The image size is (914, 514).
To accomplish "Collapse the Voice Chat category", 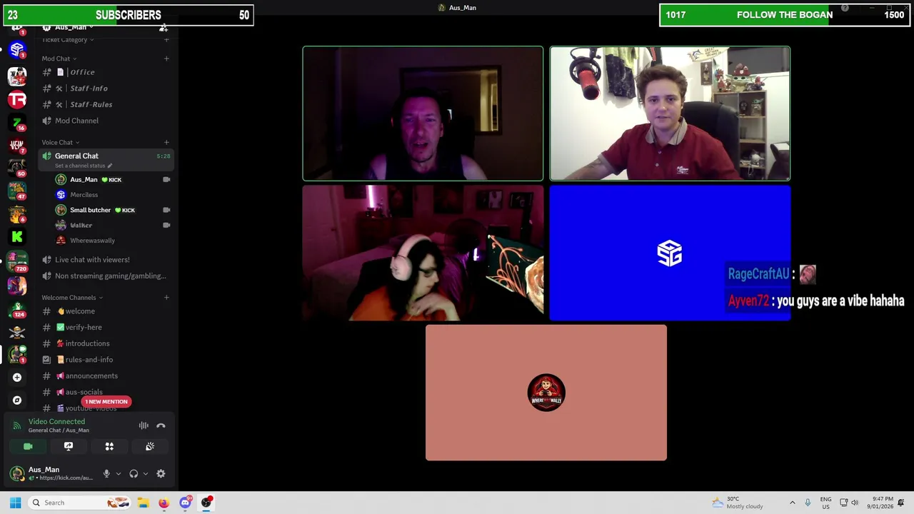I will pos(61,142).
